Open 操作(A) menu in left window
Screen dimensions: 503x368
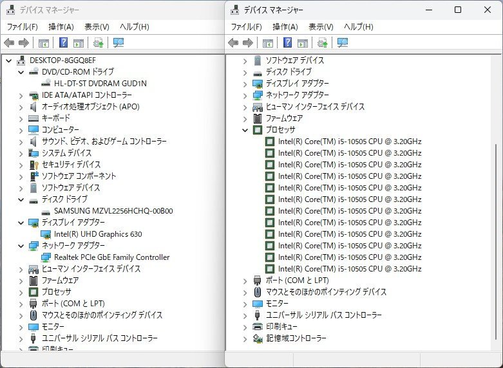61,27
